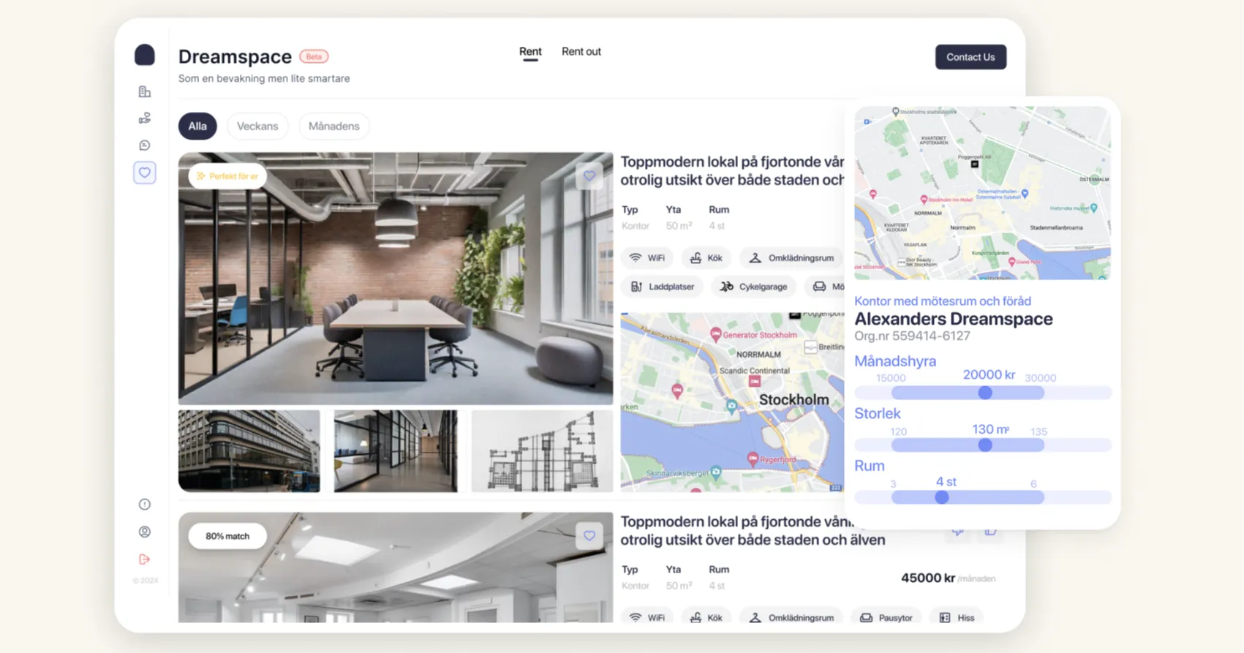1244x653 pixels.
Task: Click the Beta badge next to Dreamspace
Action: 314,56
